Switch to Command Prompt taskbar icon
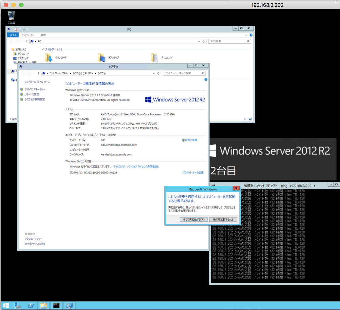Viewport: 340px width, 310px height. 56,305
